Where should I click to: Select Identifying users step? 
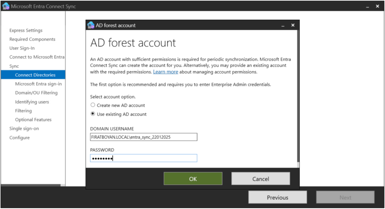point(32,102)
